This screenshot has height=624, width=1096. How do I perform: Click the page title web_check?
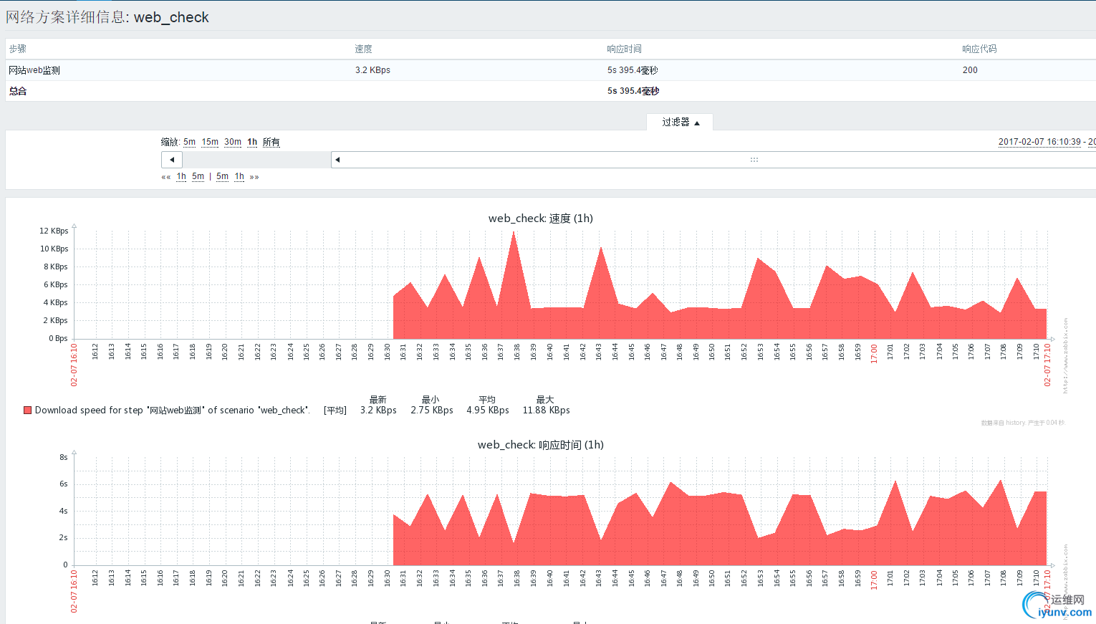[x=171, y=17]
